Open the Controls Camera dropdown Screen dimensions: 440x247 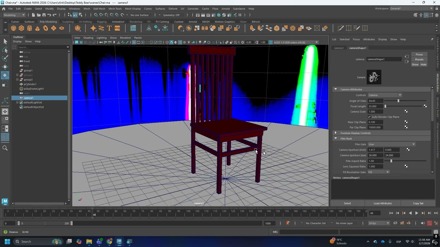coord(385,95)
